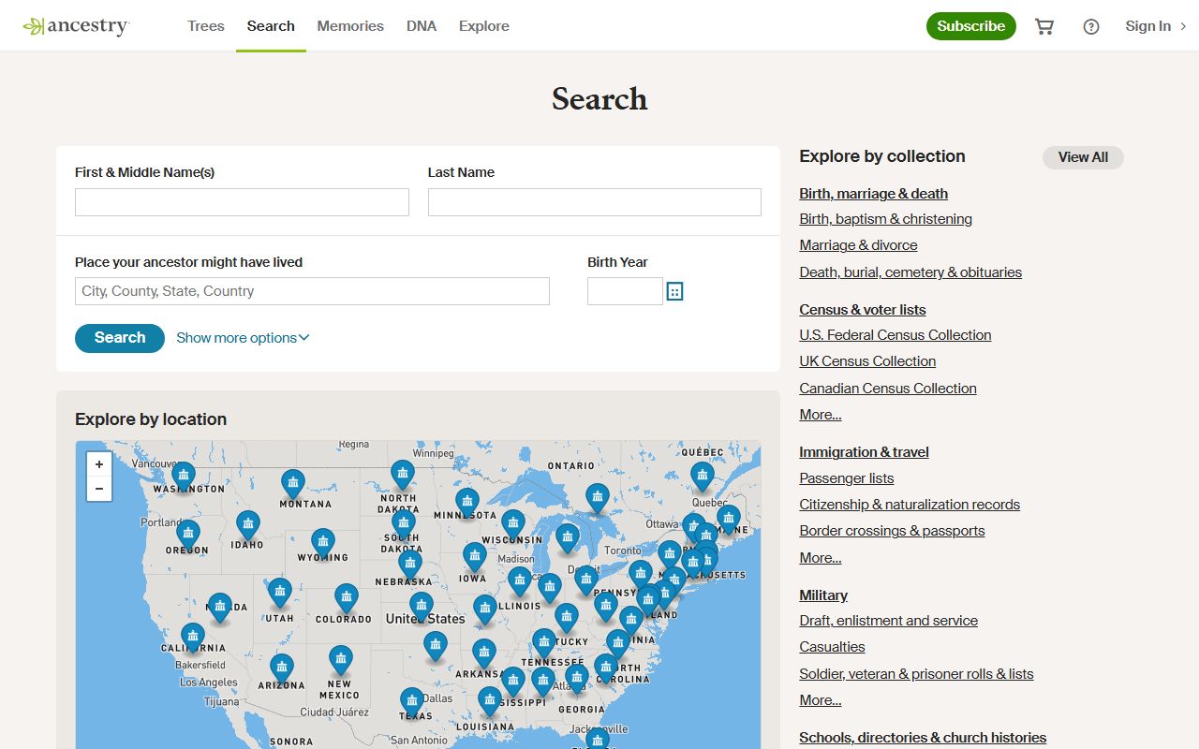The height and width of the screenshot is (749, 1199).
Task: Open Immigration & travel category
Action: tap(864, 452)
